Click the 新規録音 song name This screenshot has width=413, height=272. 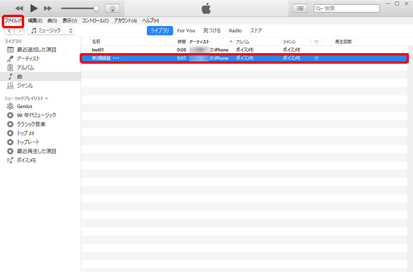(x=101, y=58)
